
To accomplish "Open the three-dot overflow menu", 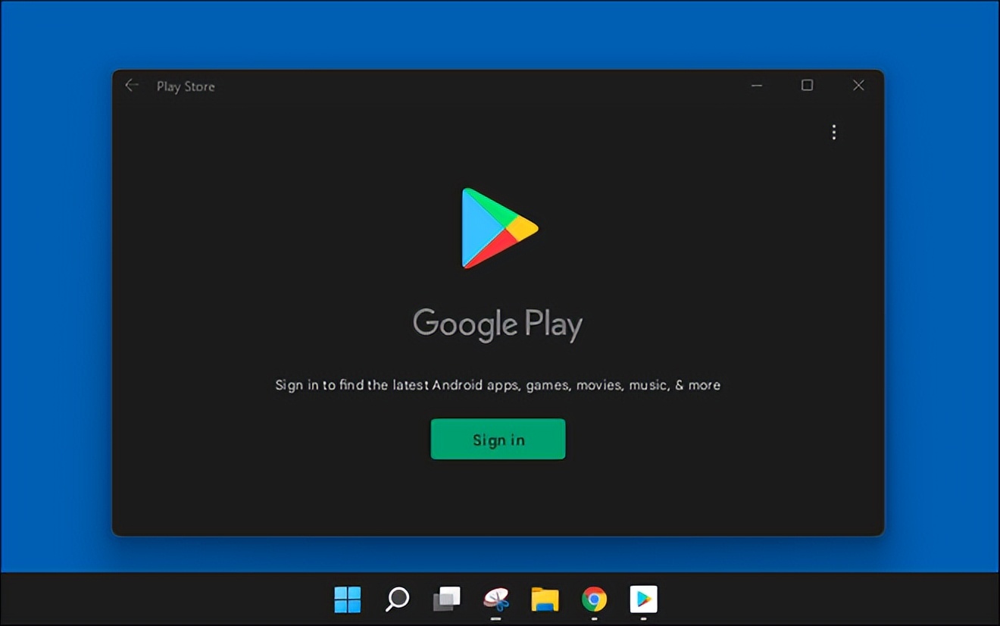I will [833, 133].
